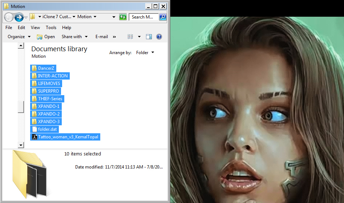
Task: Select the XPANDO-2 folder
Action: (x=46, y=114)
